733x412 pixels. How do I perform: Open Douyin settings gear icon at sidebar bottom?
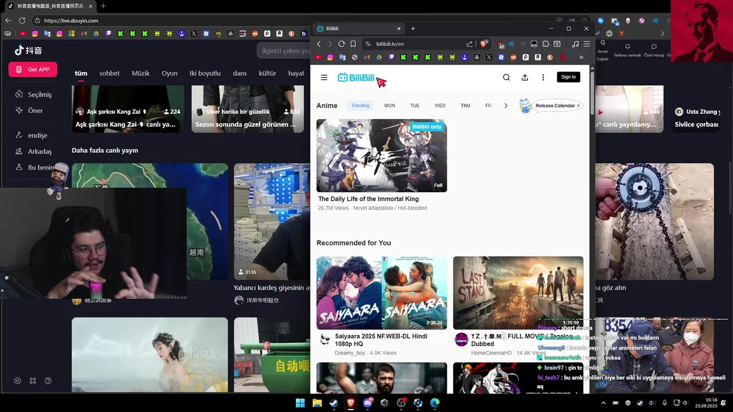(18, 381)
